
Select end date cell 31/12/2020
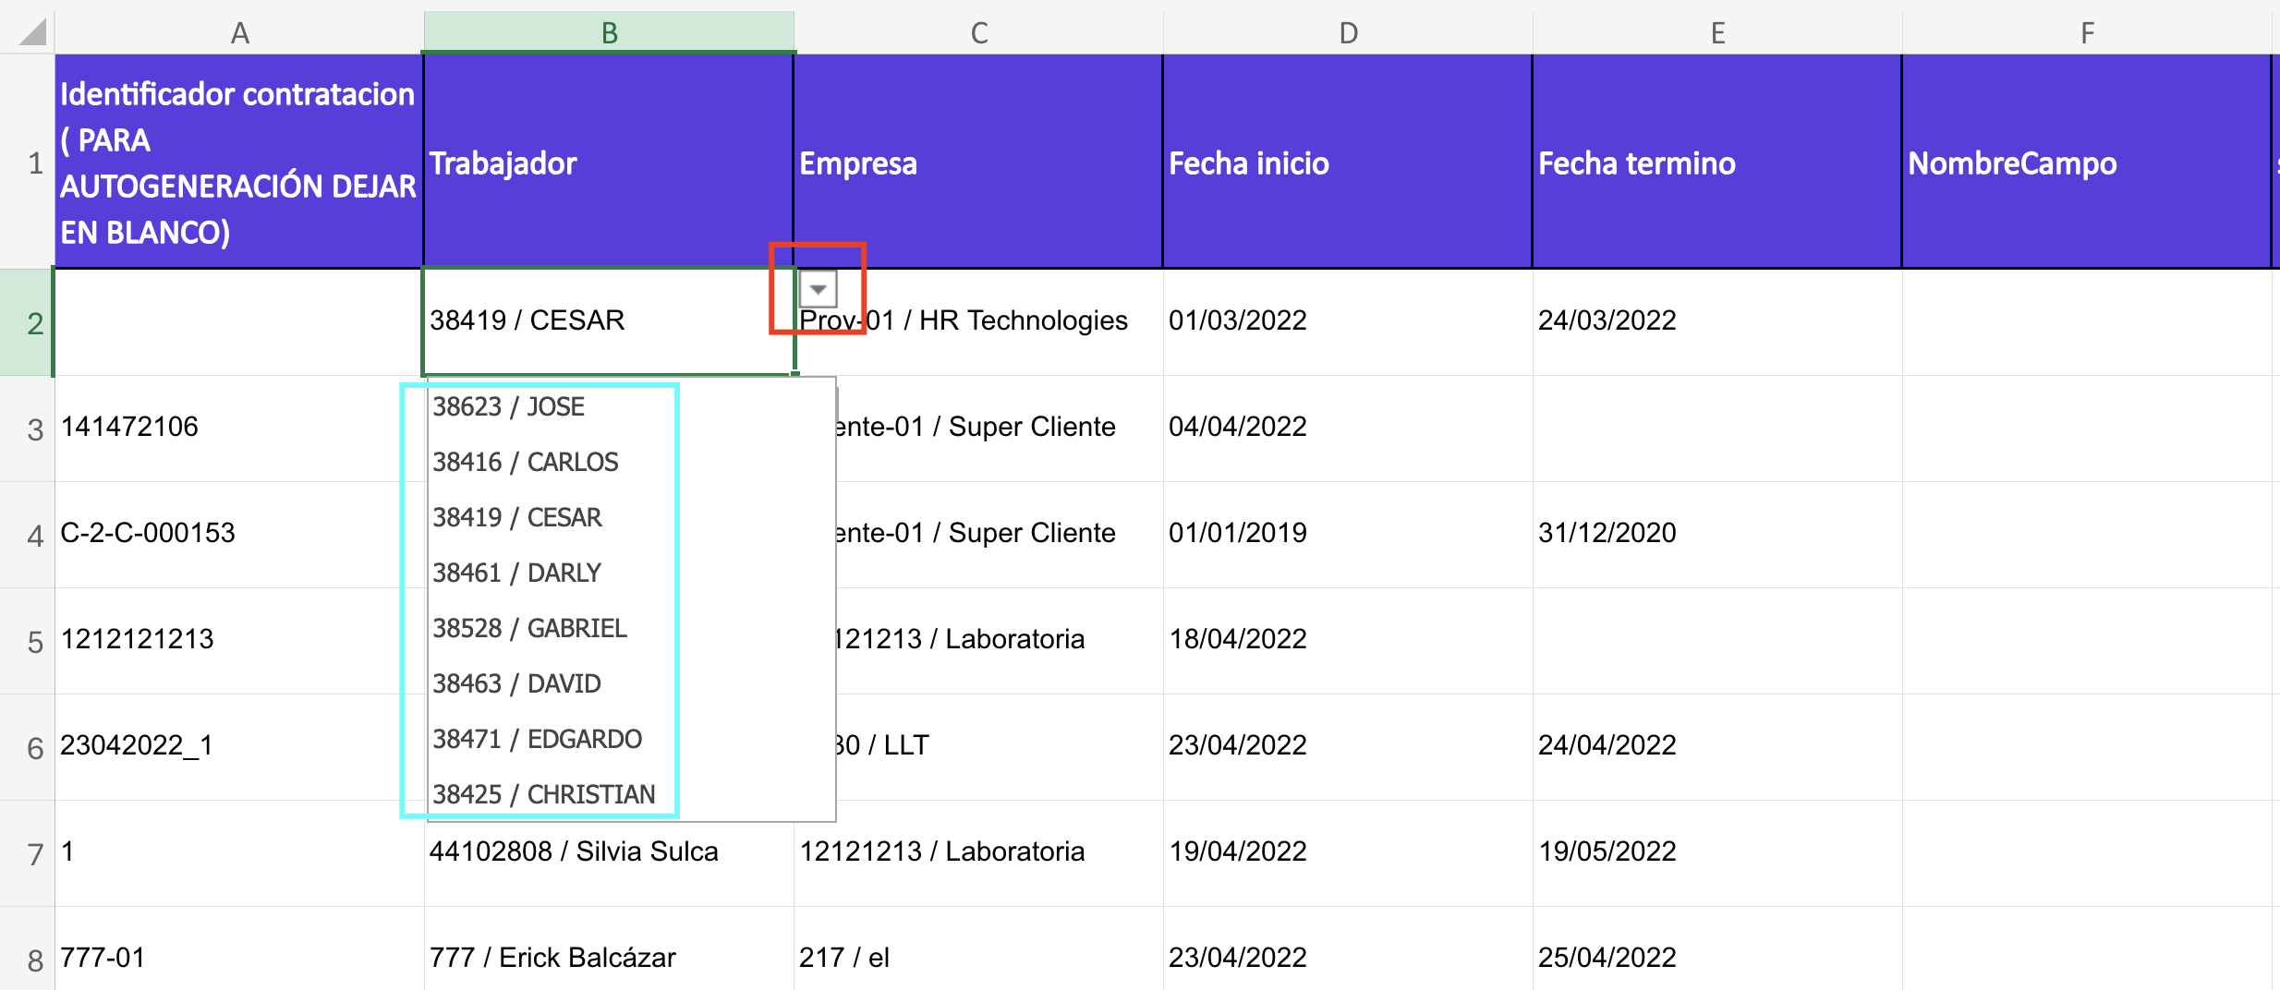pyautogui.click(x=1717, y=535)
